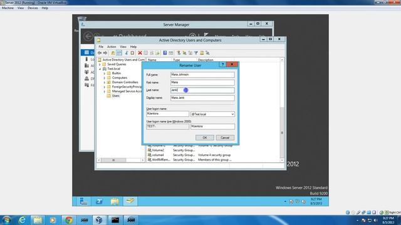Screen dimensions: 401x225
Task: Click VirtualBox icon in host taskbar
Action: coord(99,220)
